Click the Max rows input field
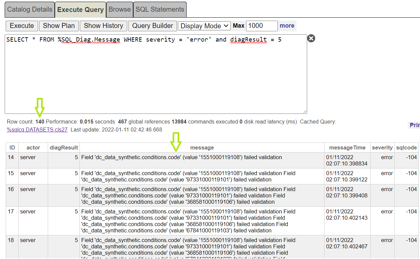The height and width of the screenshot is (259, 420). pyautogui.click(x=261, y=26)
